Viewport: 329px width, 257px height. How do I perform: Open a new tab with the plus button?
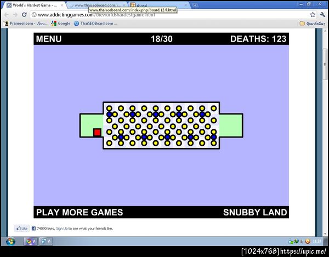(x=195, y=5)
